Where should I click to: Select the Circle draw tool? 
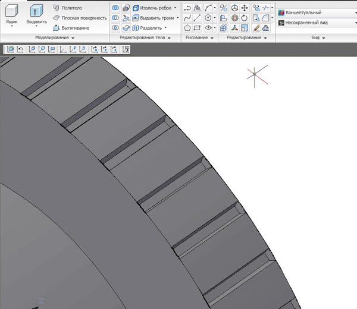[208, 18]
